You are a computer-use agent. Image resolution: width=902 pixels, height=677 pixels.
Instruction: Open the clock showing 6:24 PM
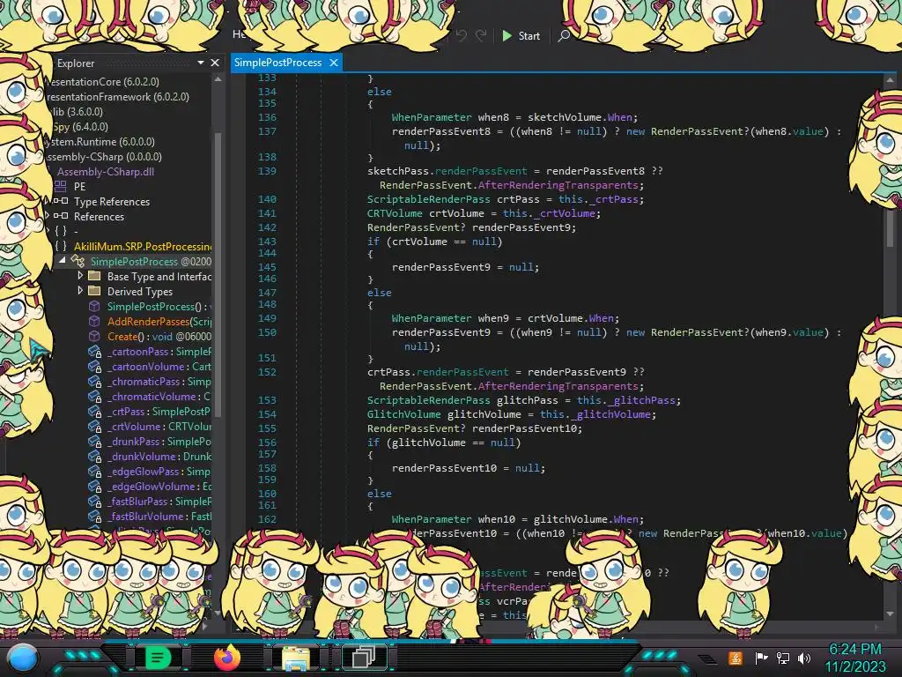coord(855,658)
